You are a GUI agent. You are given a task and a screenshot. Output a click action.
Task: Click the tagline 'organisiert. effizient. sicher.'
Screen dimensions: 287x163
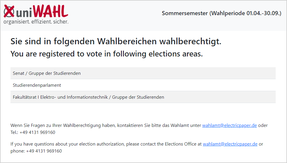pos(36,22)
